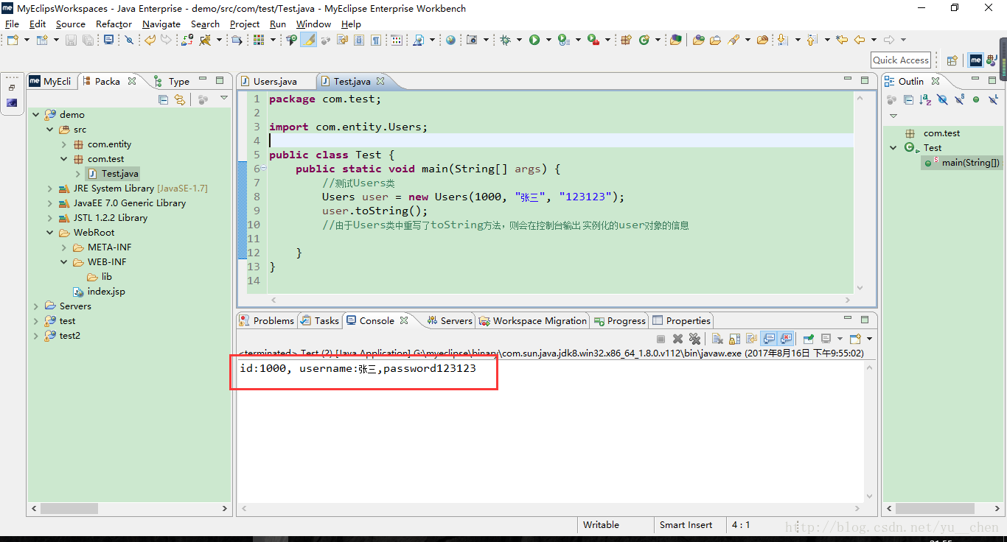Open the Refactor menu
Screen dimensions: 1007x542
[x=114, y=24]
